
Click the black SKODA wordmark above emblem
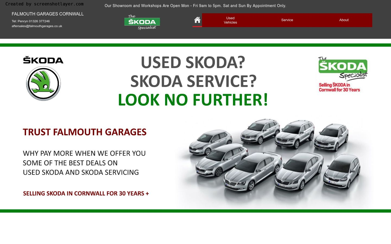pos(43,60)
